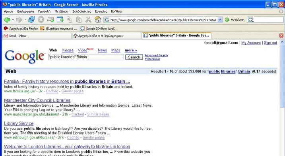
Task: Open the Εργαλεία menu
Action: 101,11
